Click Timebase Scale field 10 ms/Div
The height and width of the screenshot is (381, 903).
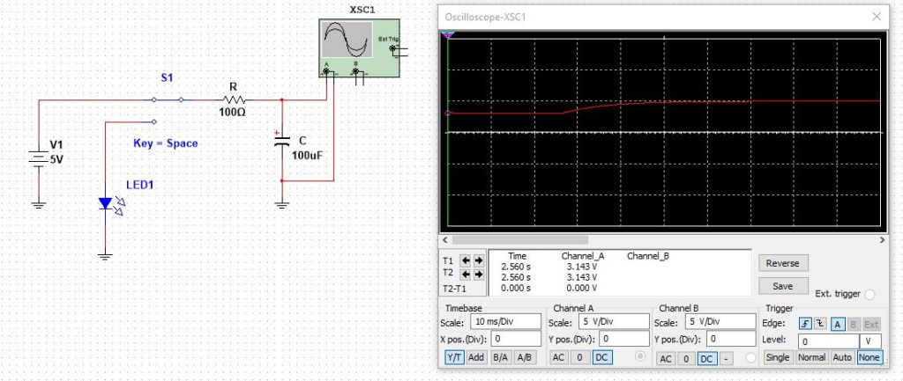pos(505,322)
